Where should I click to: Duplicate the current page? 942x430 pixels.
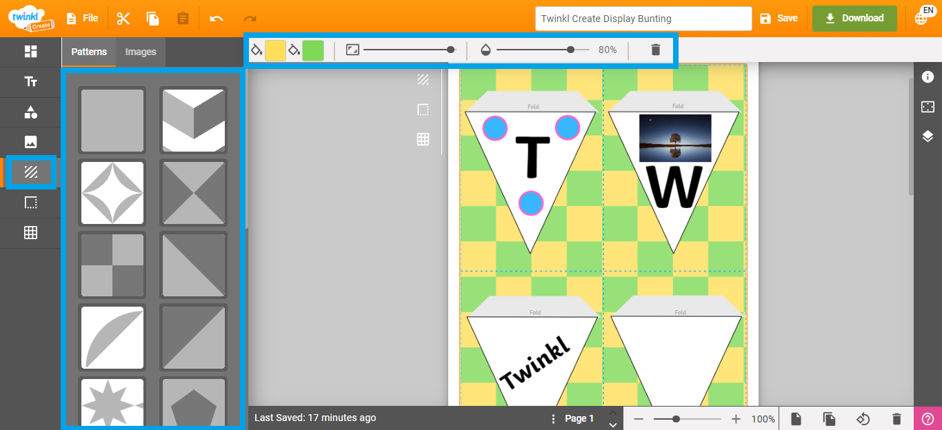tap(829, 418)
